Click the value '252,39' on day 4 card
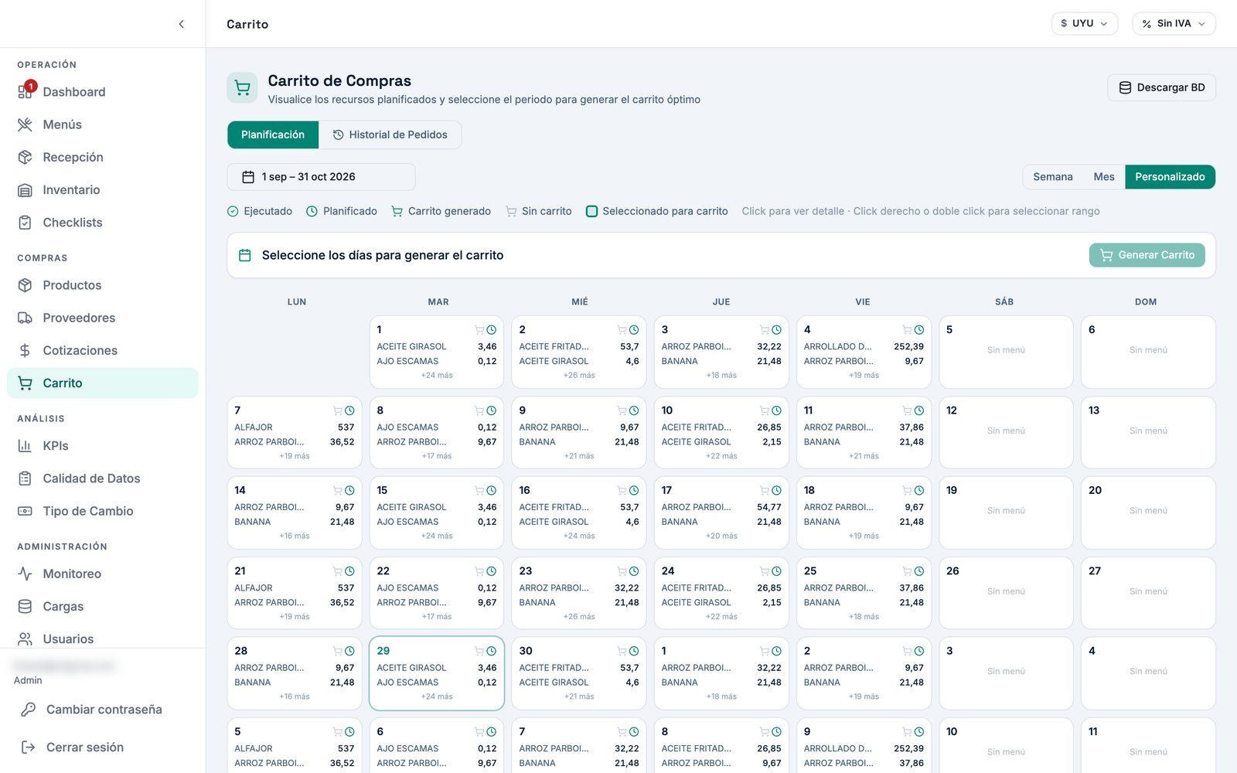 [908, 346]
